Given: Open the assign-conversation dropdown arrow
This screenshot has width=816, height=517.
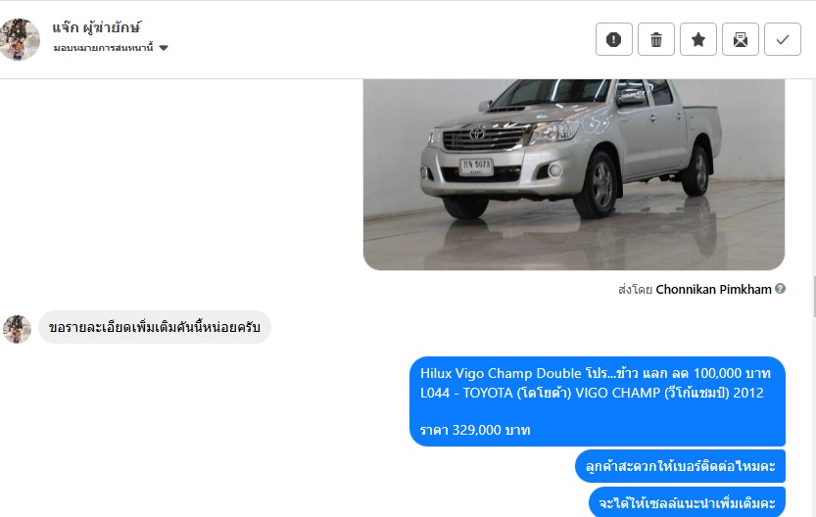Looking at the screenshot, I should click(x=164, y=48).
